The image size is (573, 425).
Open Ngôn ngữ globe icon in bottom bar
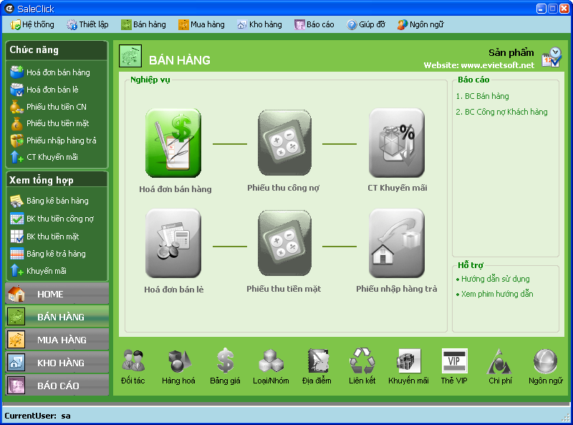click(x=546, y=361)
